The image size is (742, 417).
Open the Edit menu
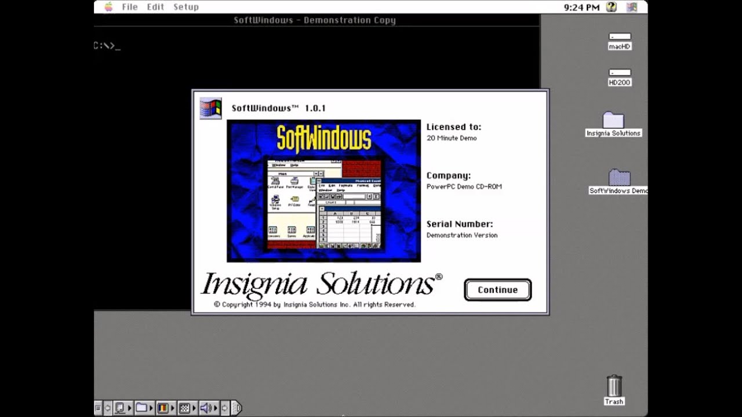click(x=155, y=7)
